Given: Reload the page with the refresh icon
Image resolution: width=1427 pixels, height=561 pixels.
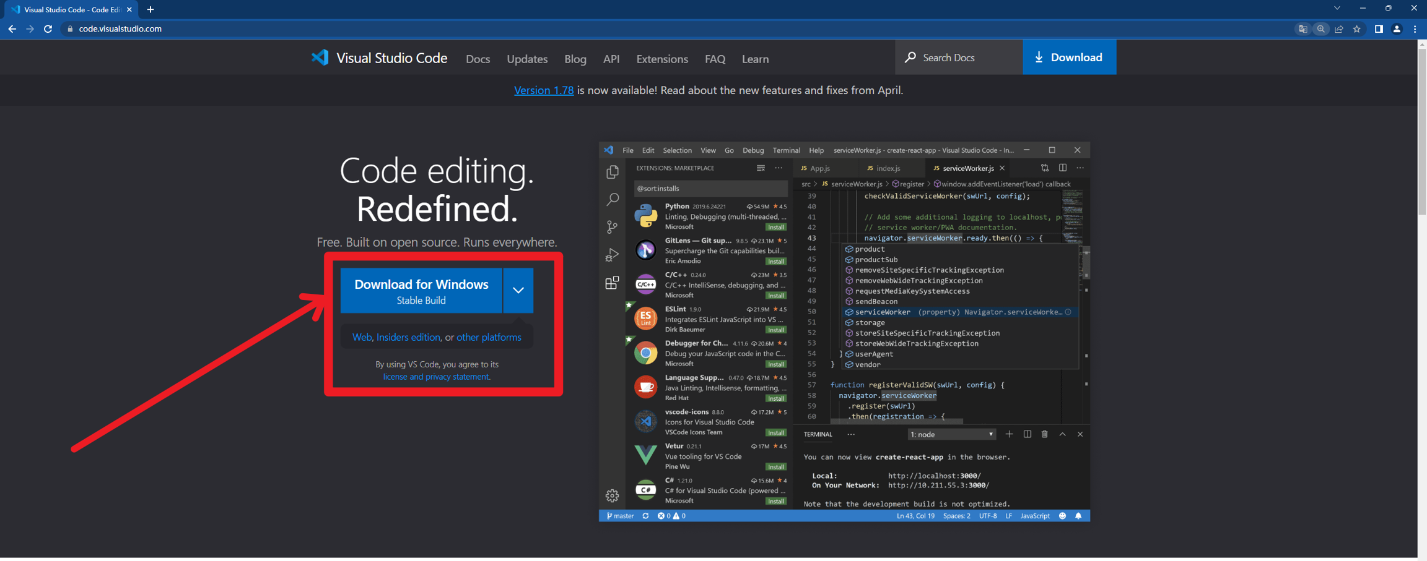Looking at the screenshot, I should [48, 29].
